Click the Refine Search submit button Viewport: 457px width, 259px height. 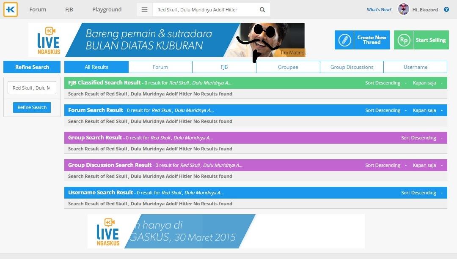(32, 107)
